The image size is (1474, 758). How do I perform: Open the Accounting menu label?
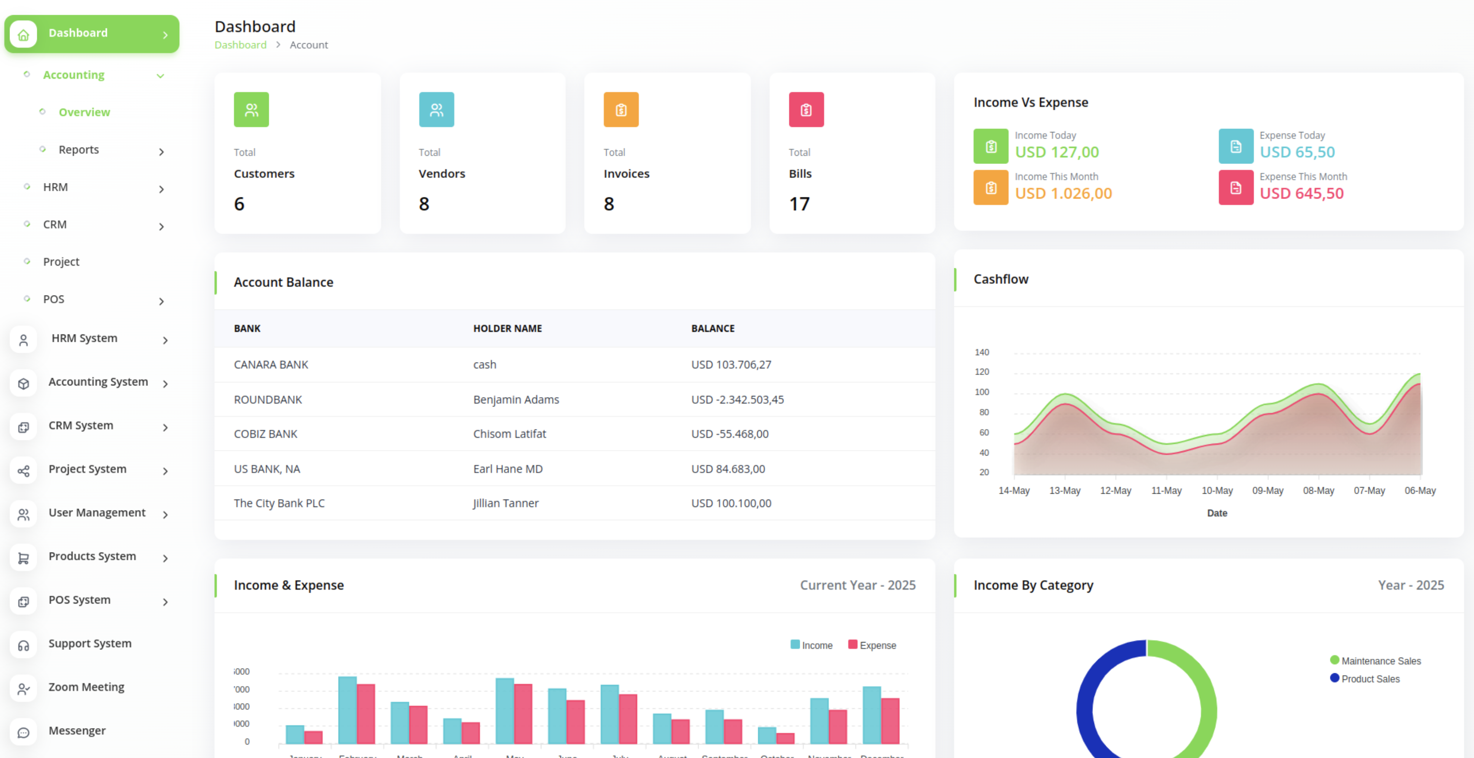coord(74,75)
